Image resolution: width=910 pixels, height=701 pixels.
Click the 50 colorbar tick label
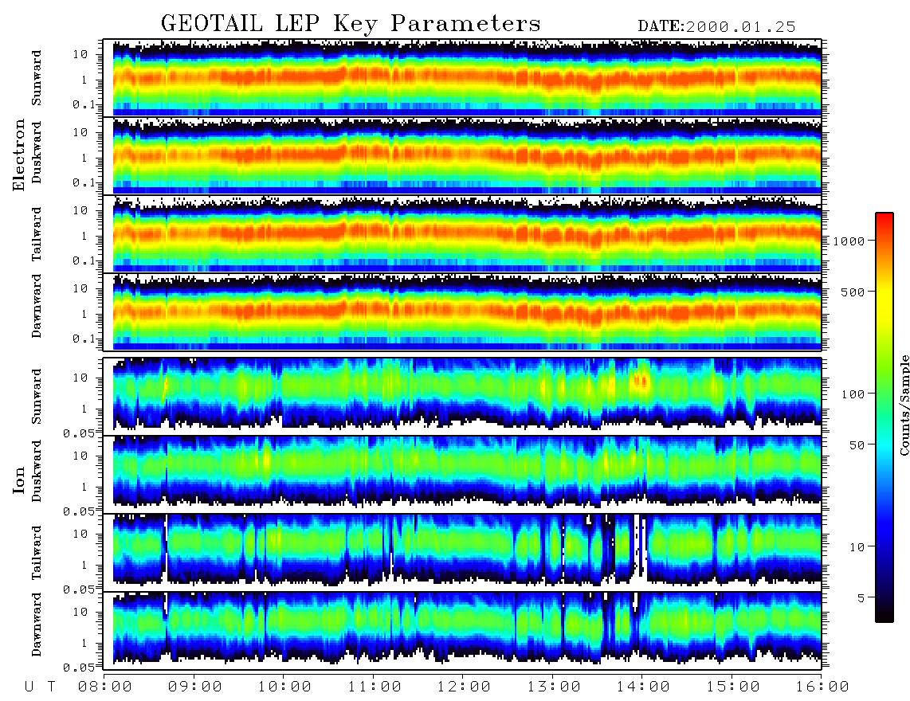point(857,445)
